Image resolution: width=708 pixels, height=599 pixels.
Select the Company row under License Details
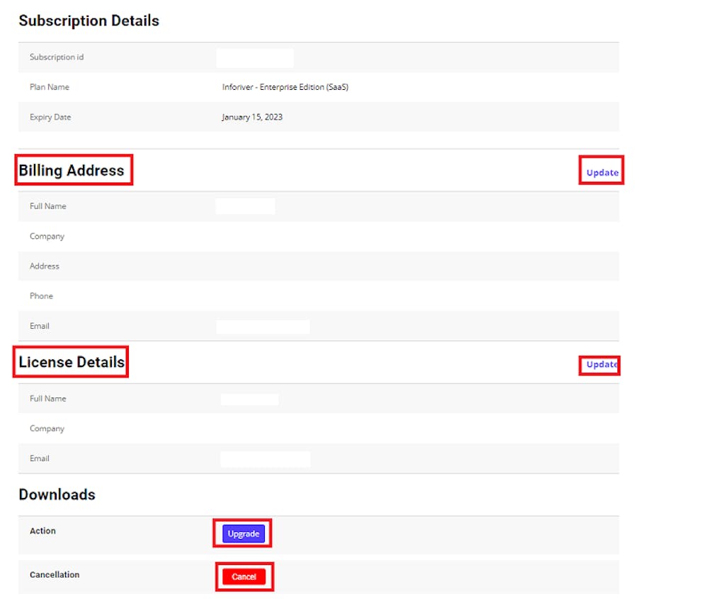(47, 428)
